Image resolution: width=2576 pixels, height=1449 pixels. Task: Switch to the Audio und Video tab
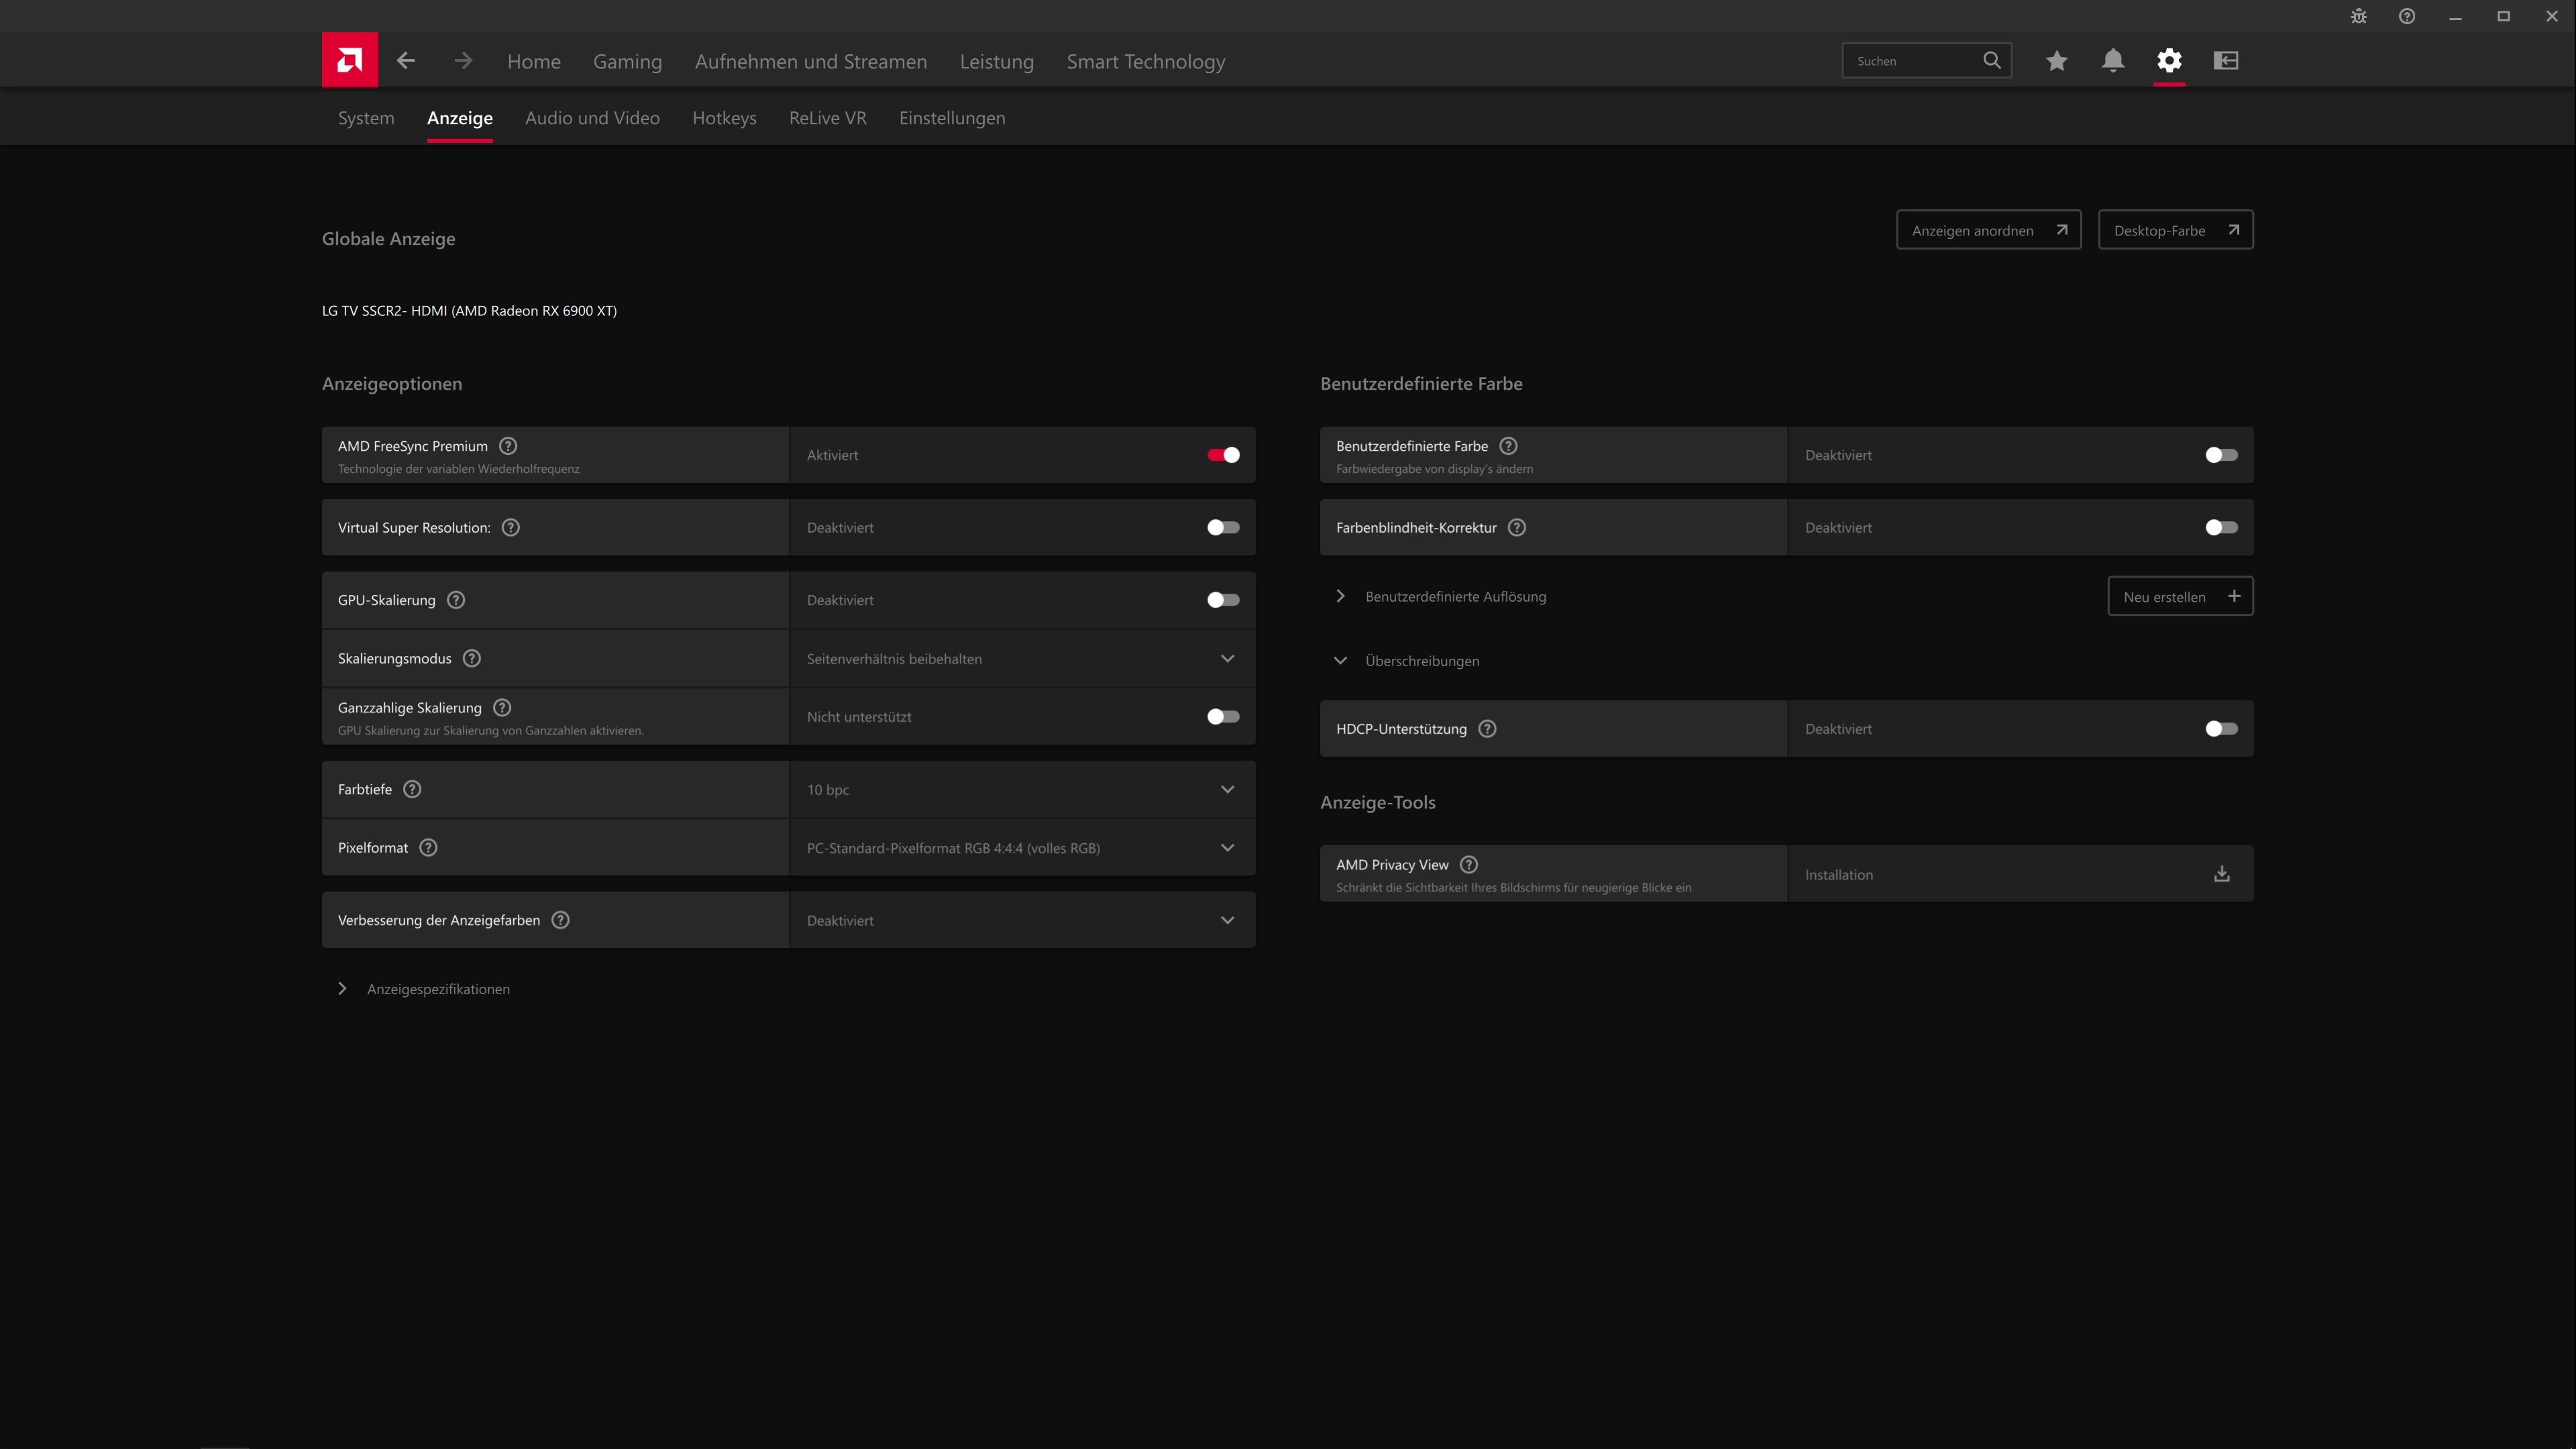coord(592,118)
